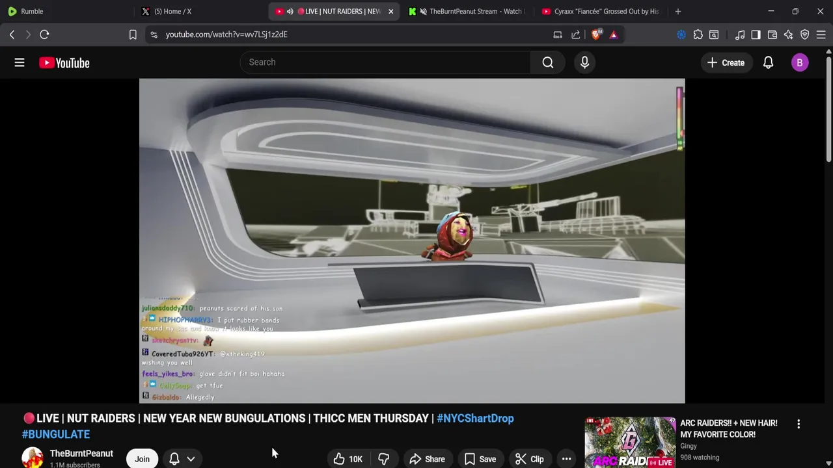The height and width of the screenshot is (468, 833).
Task: Open YouTube notifications bell in header
Action: click(x=768, y=62)
